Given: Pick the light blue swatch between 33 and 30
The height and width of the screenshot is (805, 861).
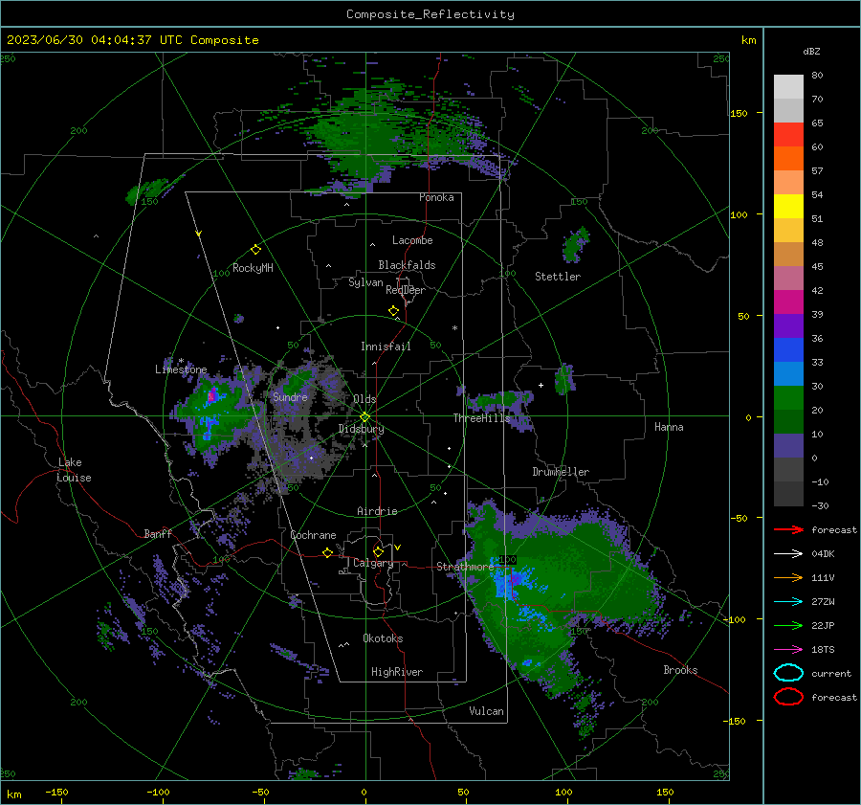Looking at the screenshot, I should pyautogui.click(x=788, y=373).
